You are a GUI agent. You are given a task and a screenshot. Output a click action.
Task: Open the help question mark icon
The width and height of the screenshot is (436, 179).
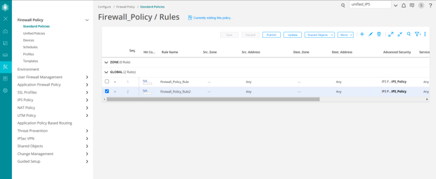[430, 5]
